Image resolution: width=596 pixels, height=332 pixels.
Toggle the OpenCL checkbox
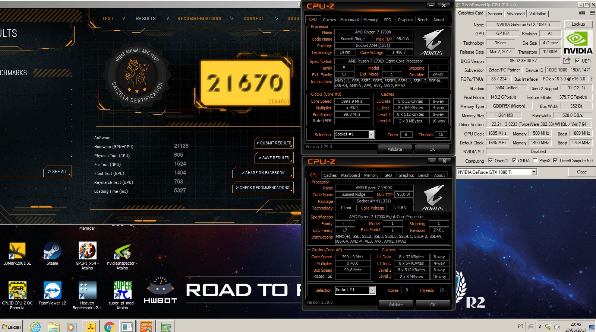490,161
